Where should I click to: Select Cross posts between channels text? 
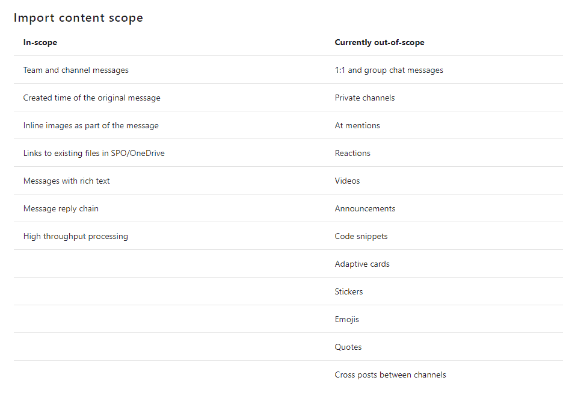(390, 375)
